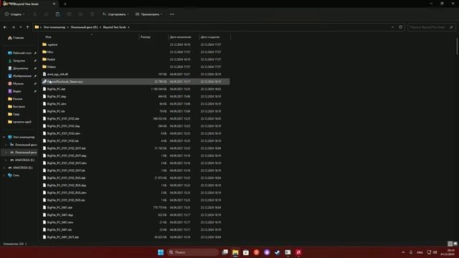Select BigFile_PC.dat file

[x=56, y=89]
